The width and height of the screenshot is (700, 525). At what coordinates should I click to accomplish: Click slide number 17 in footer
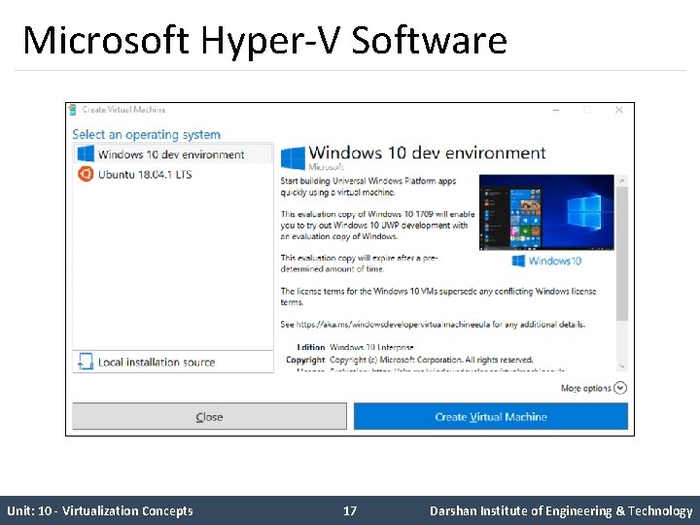(350, 510)
